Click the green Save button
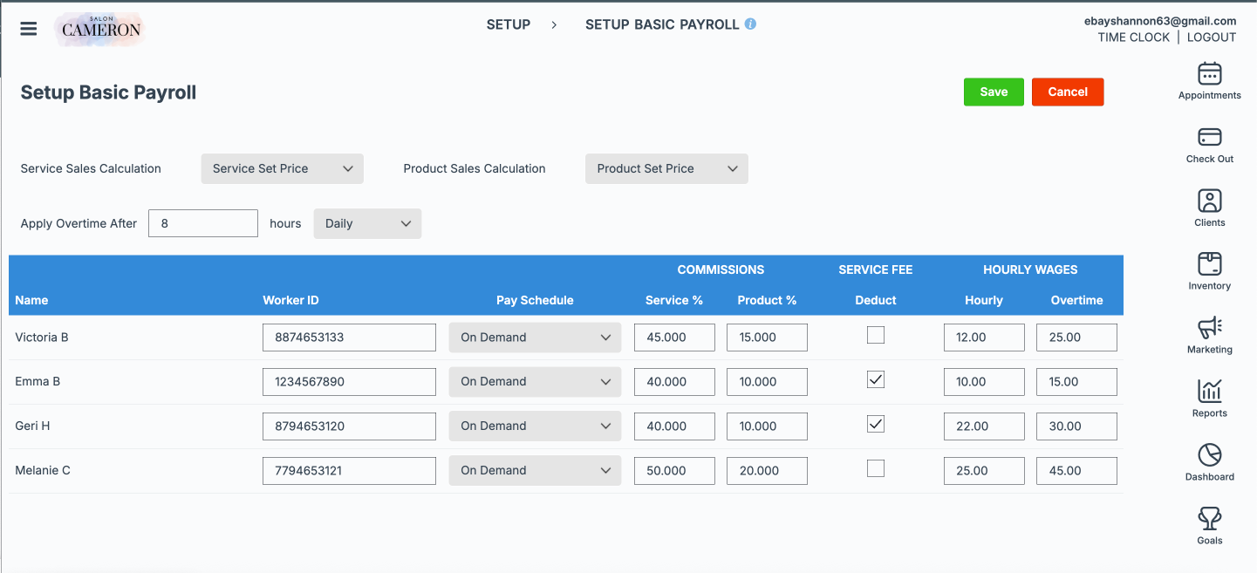 point(993,92)
